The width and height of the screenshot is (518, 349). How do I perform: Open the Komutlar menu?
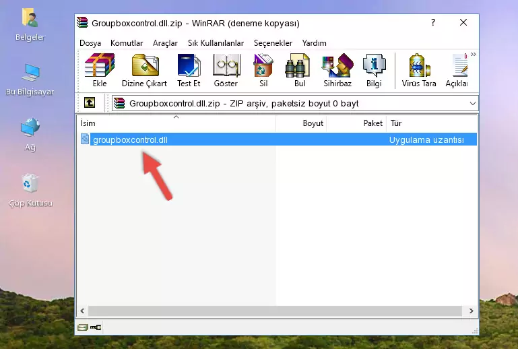[127, 43]
